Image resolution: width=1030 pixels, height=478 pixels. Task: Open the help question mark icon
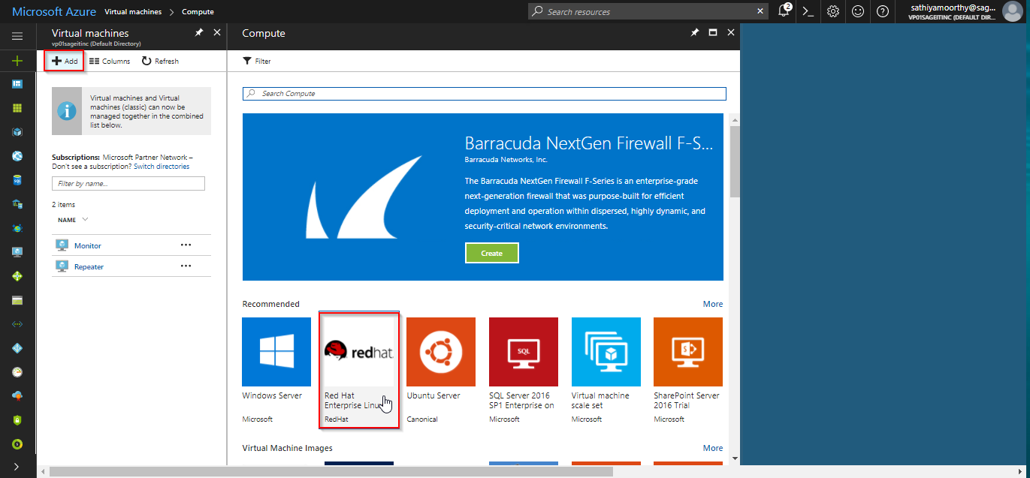pos(883,11)
